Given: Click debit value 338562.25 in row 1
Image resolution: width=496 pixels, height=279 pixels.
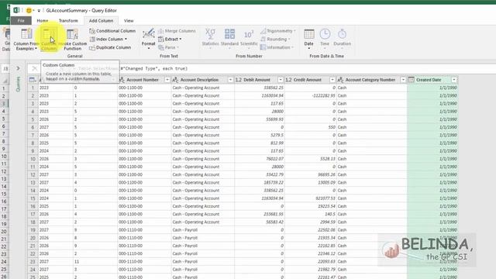Looking at the screenshot, I should pyautogui.click(x=274, y=88).
